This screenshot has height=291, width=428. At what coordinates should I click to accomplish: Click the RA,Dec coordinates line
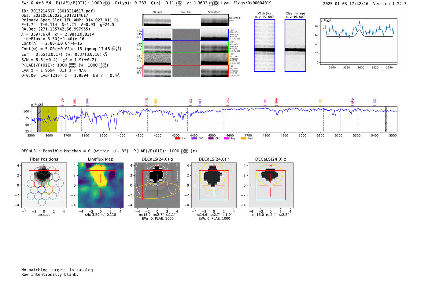(x=56, y=29)
